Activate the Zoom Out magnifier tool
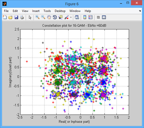 click(x=43, y=17)
